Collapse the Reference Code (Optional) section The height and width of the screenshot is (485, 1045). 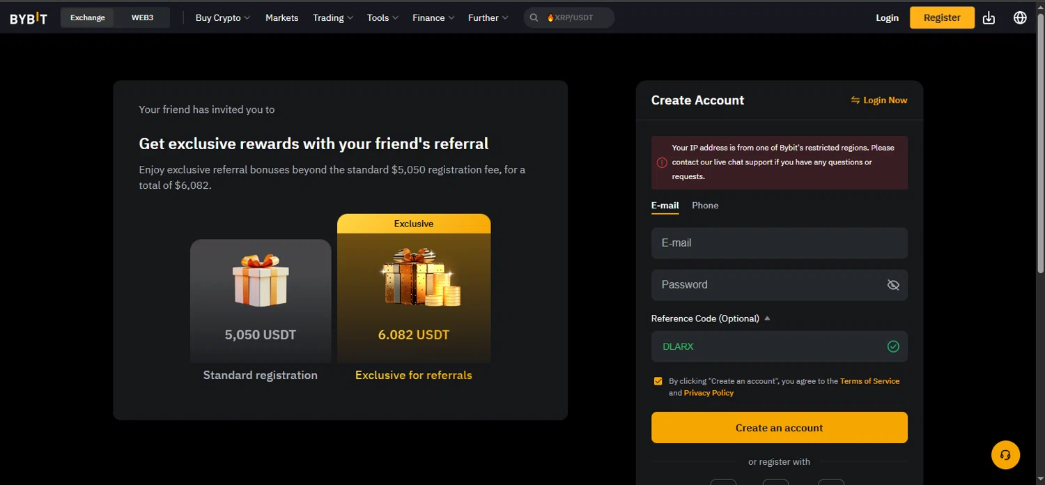pyautogui.click(x=711, y=318)
